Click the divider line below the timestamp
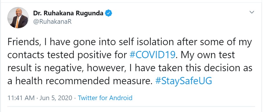The image size is (269, 112). click(x=131, y=107)
